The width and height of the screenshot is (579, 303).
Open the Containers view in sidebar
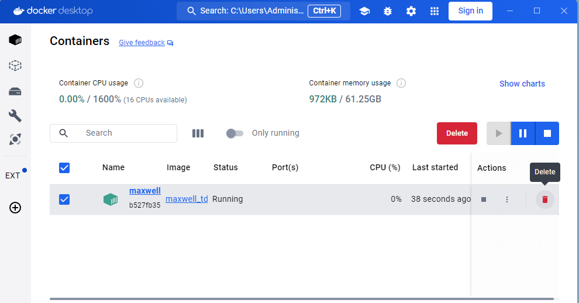(x=15, y=40)
